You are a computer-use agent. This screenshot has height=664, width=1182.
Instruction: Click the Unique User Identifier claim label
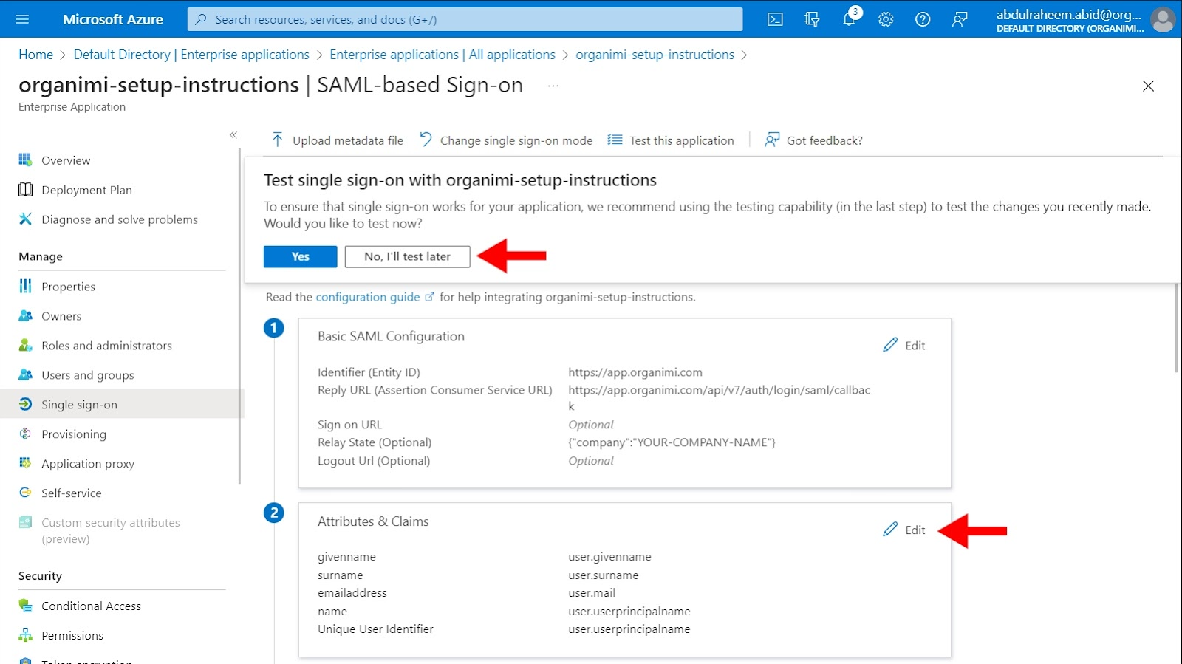click(x=375, y=629)
